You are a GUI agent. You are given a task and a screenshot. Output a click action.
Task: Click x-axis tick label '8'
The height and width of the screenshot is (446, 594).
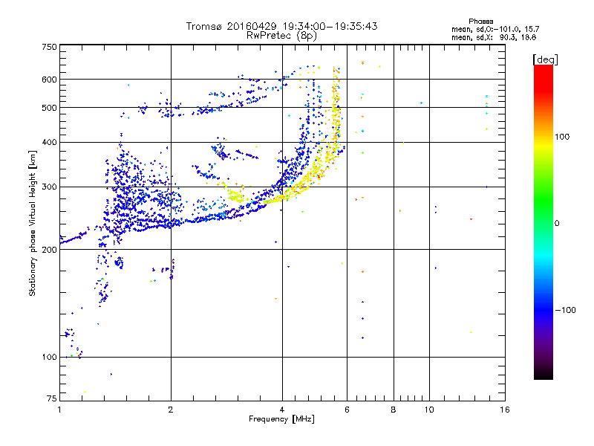pyautogui.click(x=394, y=410)
